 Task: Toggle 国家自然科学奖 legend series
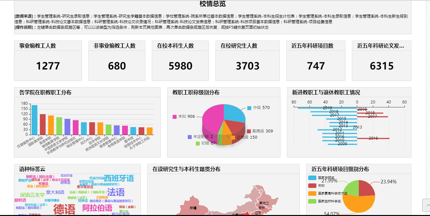[x=312, y=201]
